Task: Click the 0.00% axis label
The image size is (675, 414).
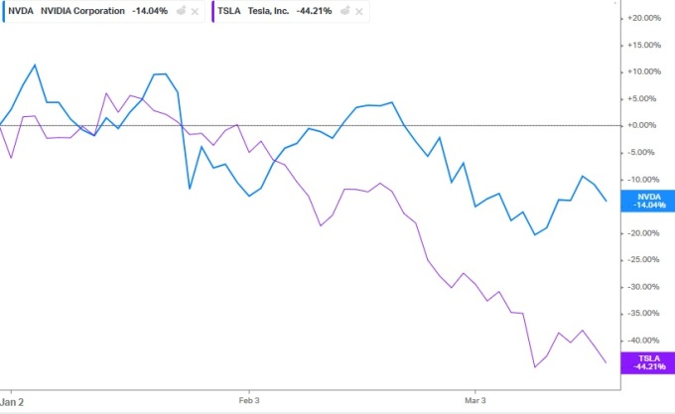Action: pos(647,125)
